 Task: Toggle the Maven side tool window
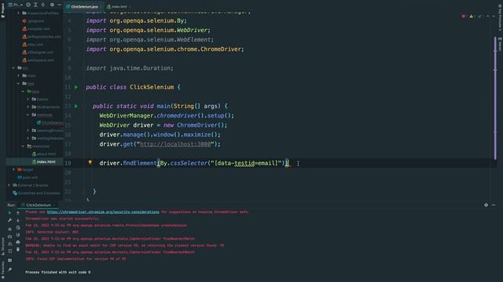pos(500,44)
